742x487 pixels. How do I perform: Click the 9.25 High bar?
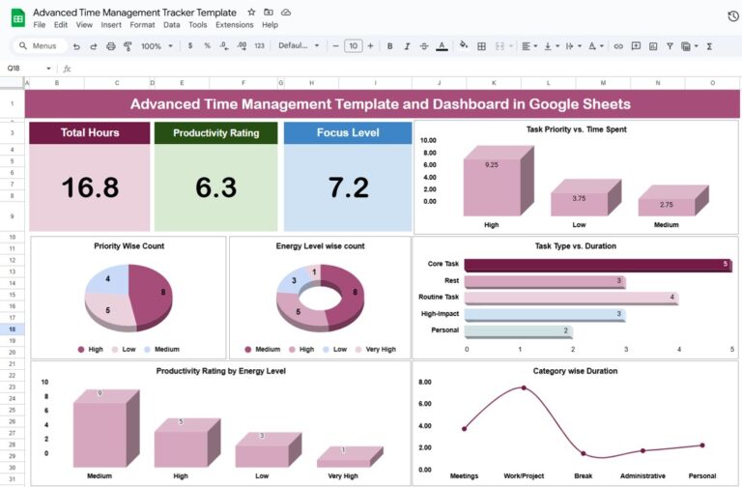click(x=493, y=186)
